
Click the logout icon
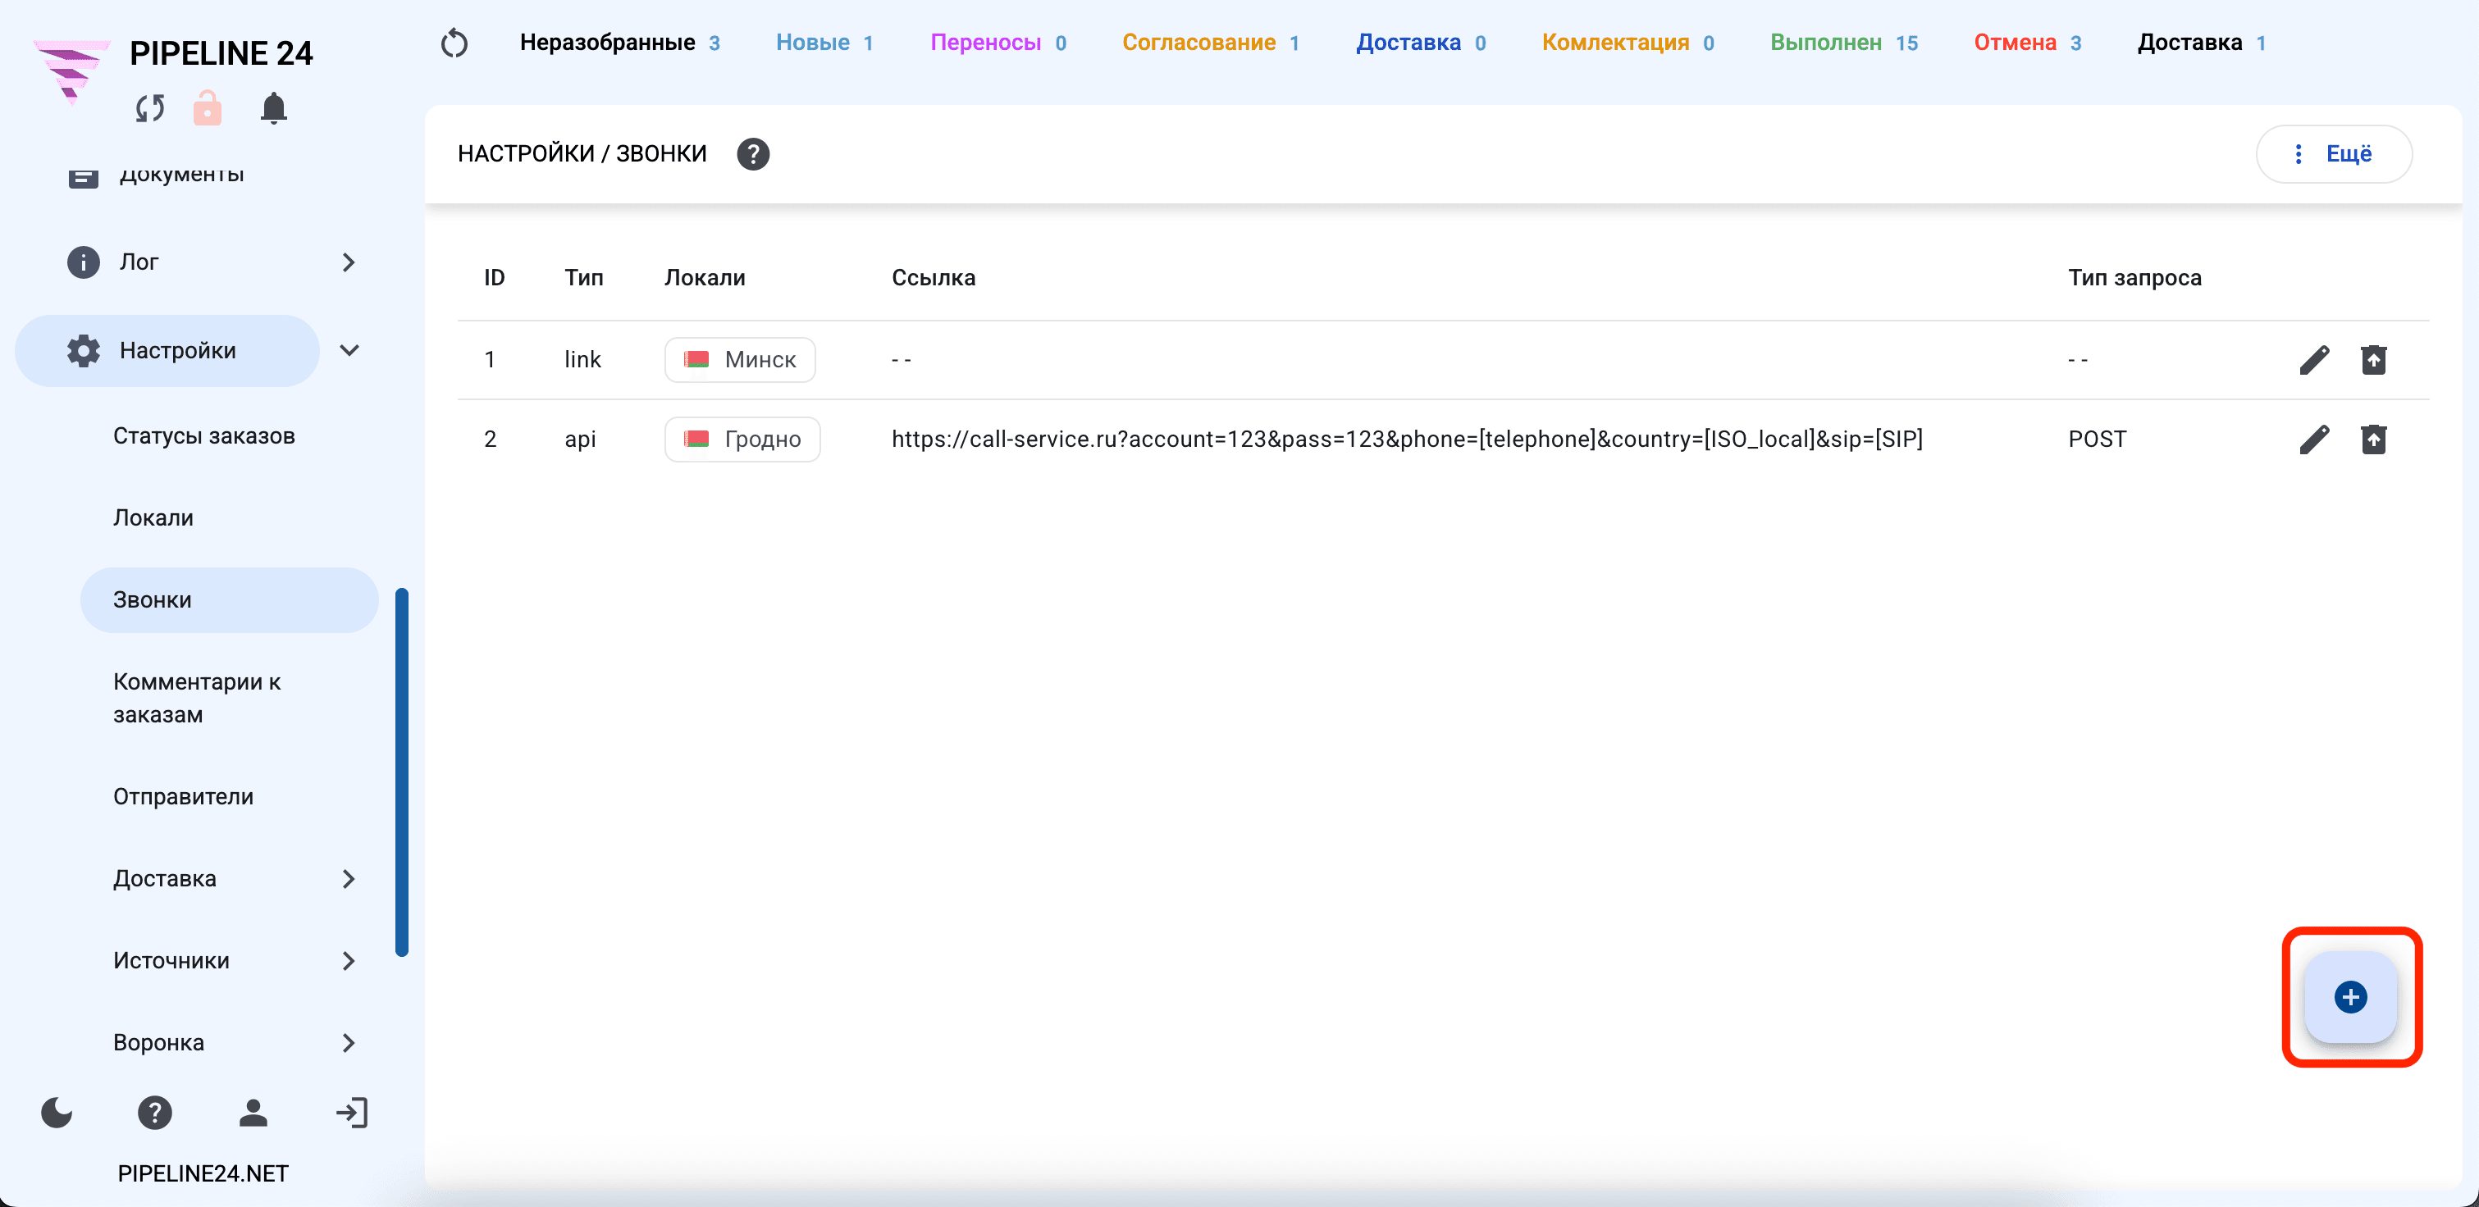click(352, 1113)
